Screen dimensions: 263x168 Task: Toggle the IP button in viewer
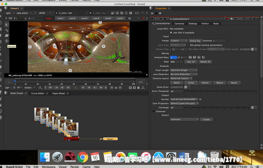35,13
